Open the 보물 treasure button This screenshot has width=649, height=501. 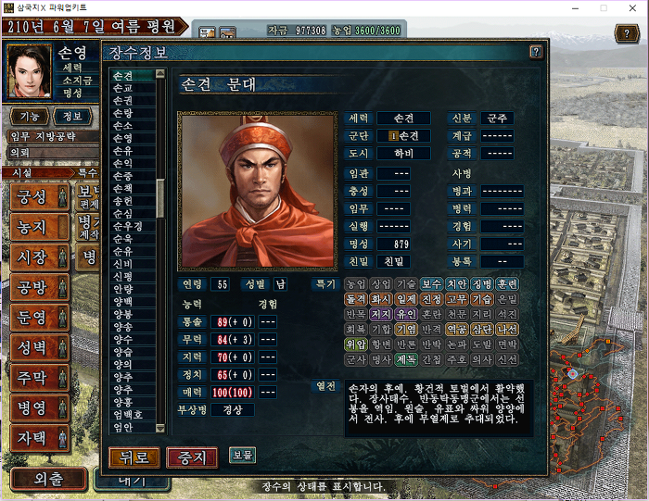[x=243, y=455]
